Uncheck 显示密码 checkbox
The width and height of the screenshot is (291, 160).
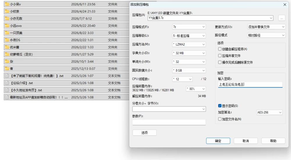click(x=220, y=106)
